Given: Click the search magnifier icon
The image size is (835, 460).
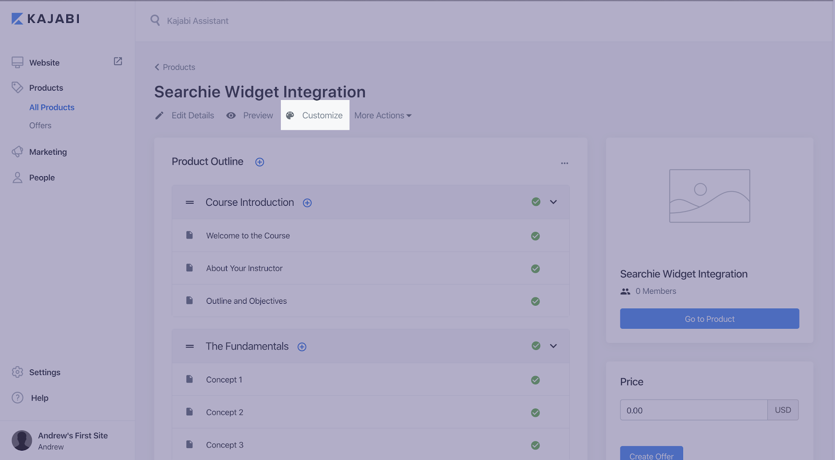Looking at the screenshot, I should click(155, 20).
